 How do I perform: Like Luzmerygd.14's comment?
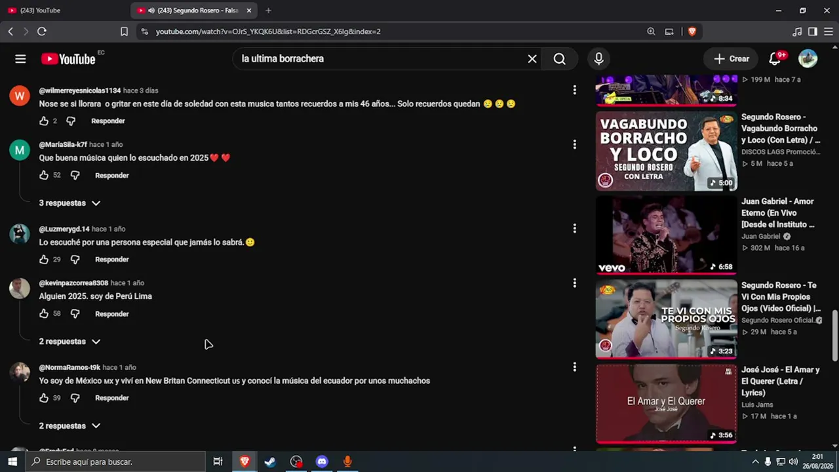click(44, 260)
